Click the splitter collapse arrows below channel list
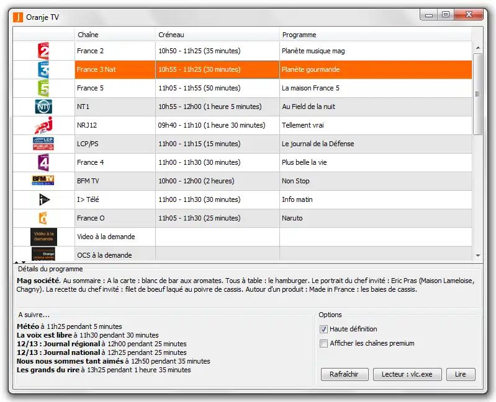 coord(20,262)
